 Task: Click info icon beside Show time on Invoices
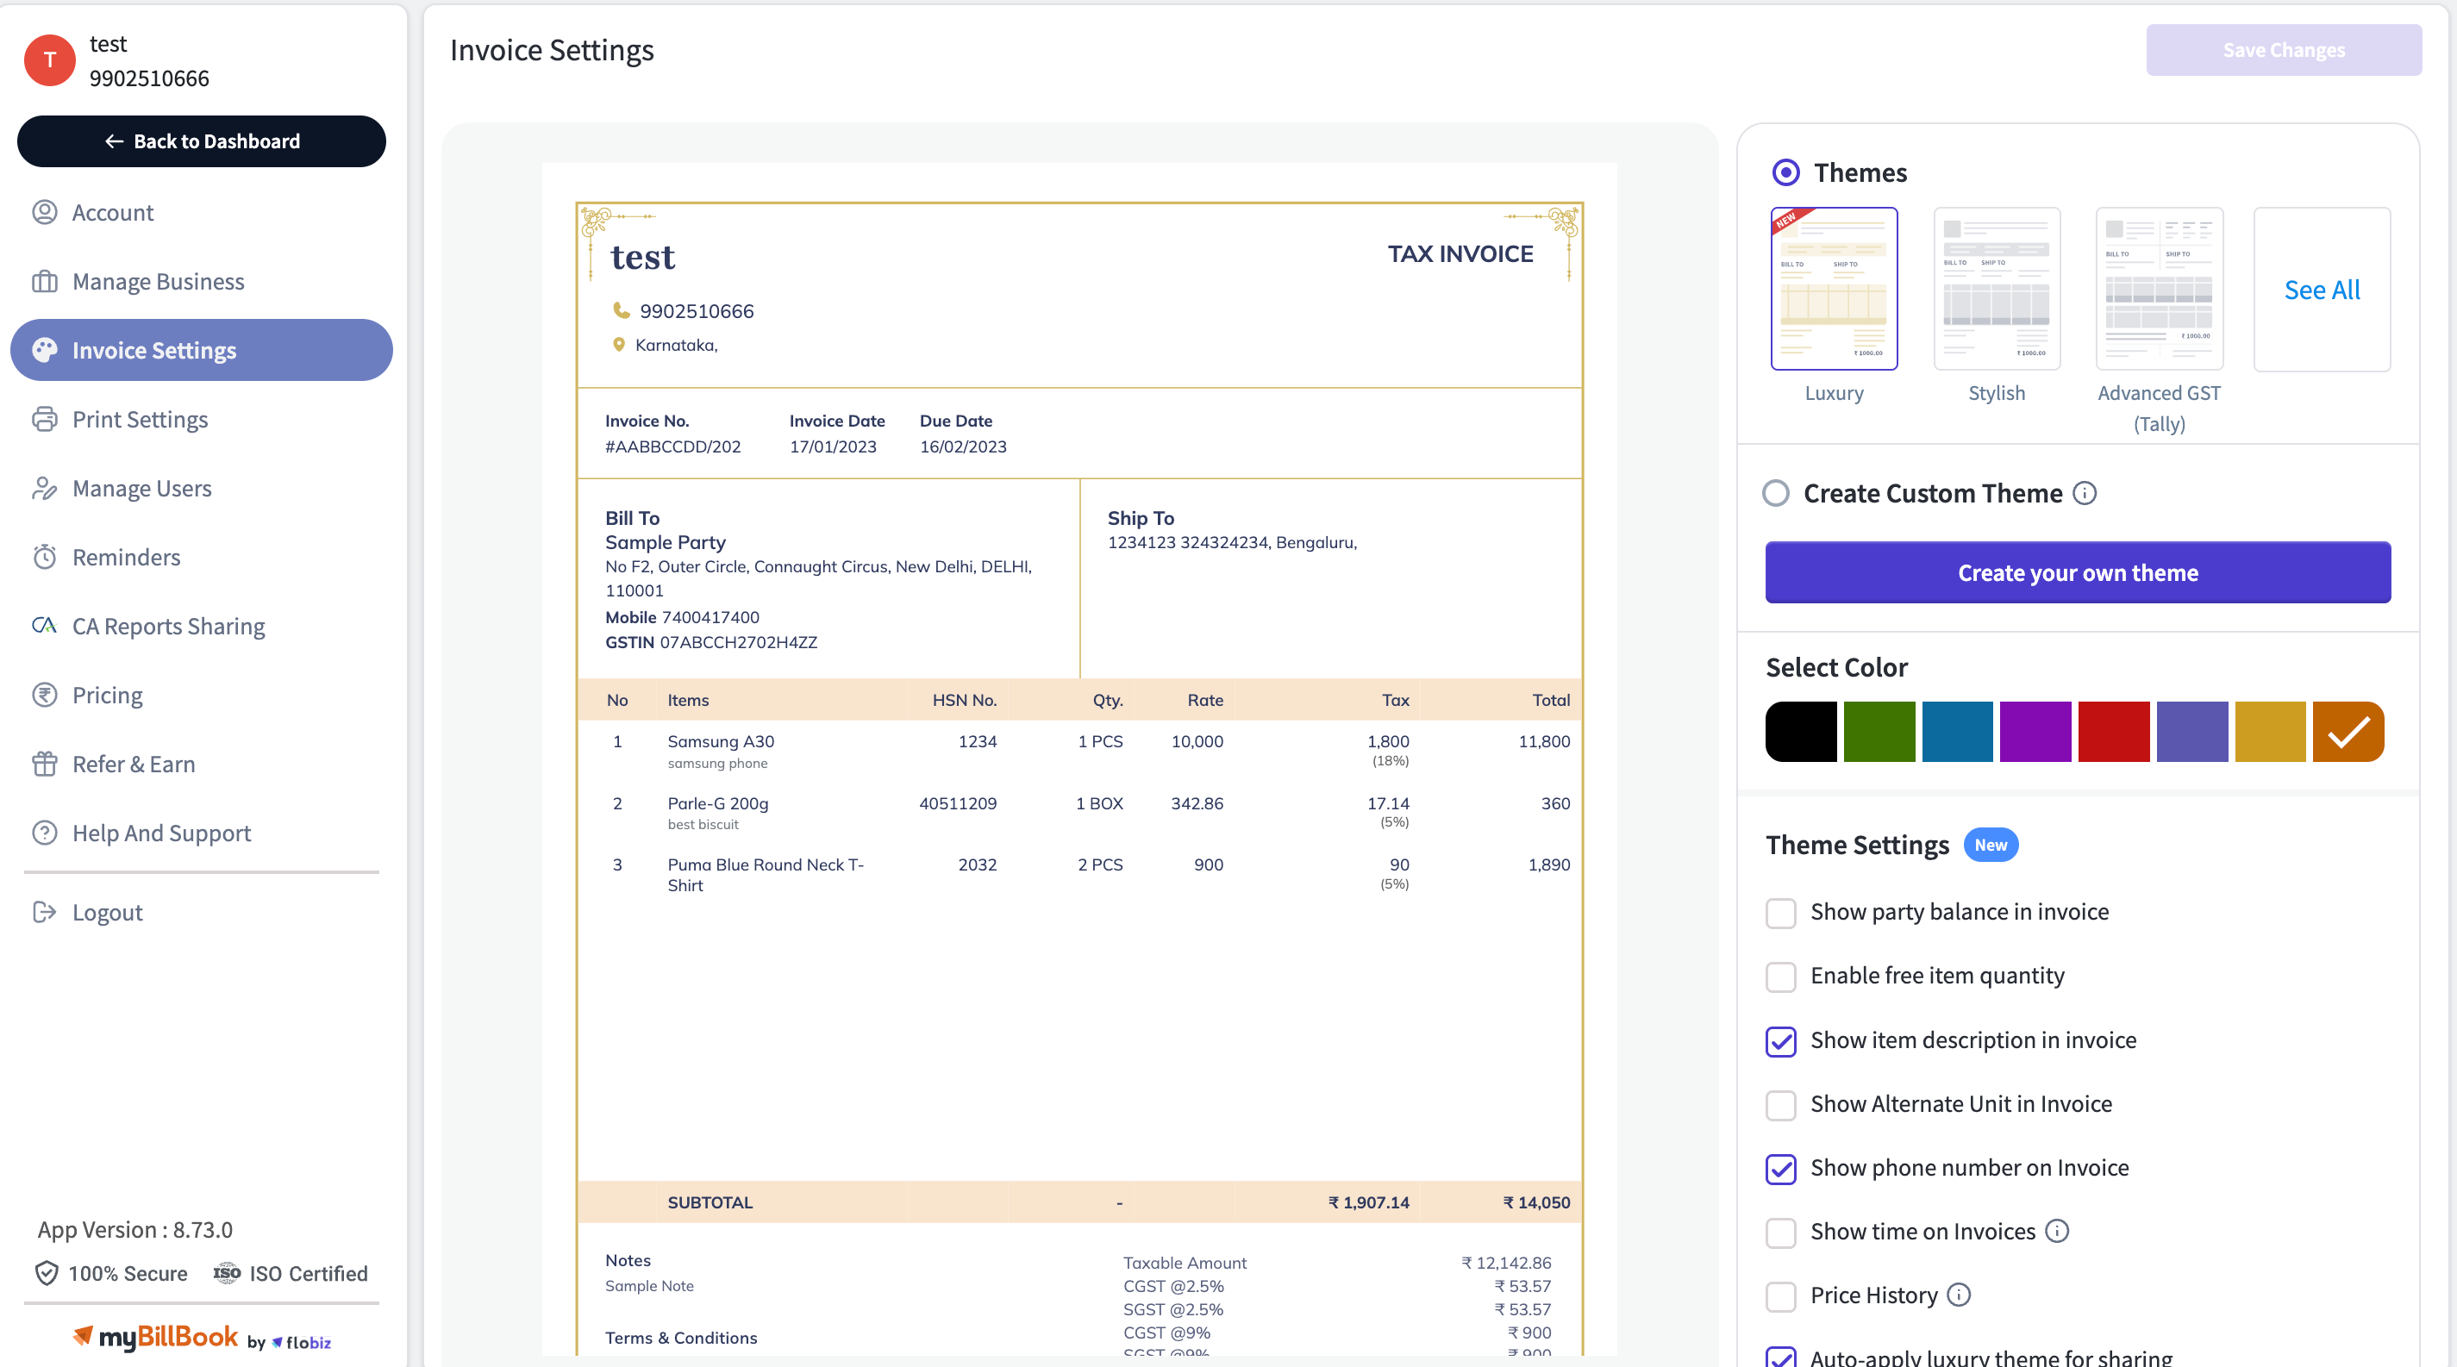(2057, 1231)
